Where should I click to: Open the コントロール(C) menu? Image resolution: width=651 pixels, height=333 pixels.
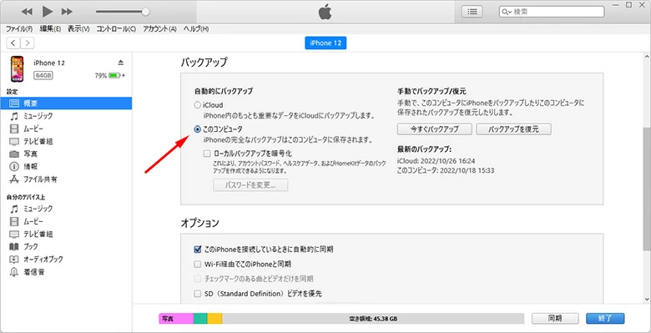[116, 29]
